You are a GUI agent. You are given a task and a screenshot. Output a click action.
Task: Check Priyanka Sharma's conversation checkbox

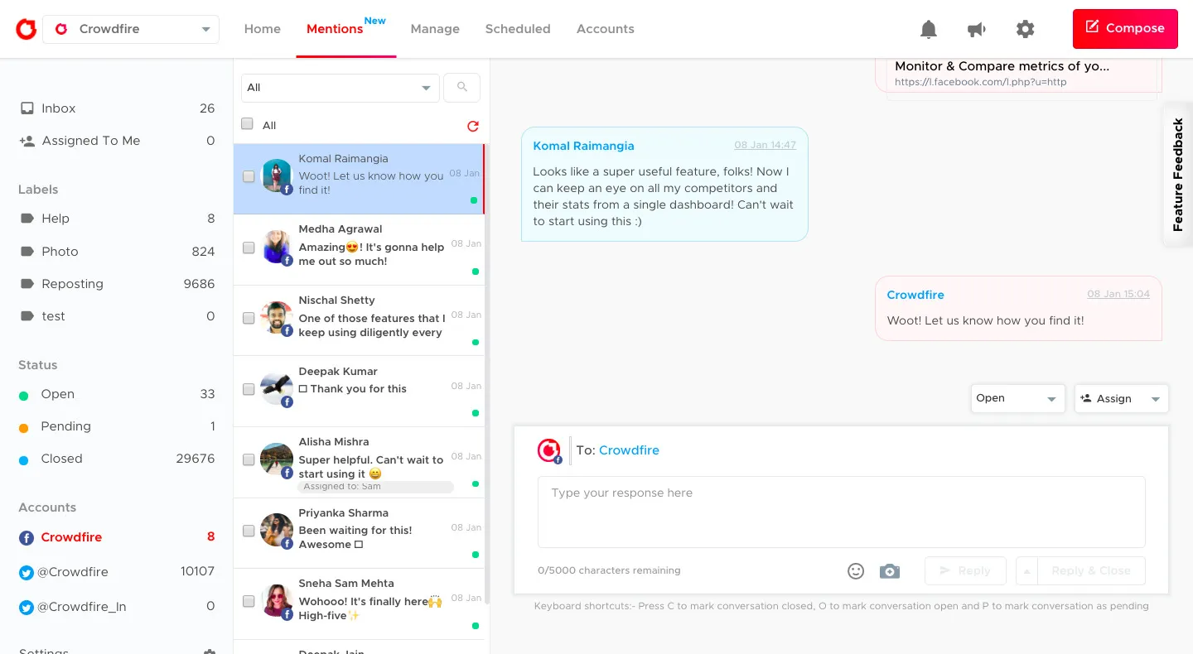[x=249, y=531]
